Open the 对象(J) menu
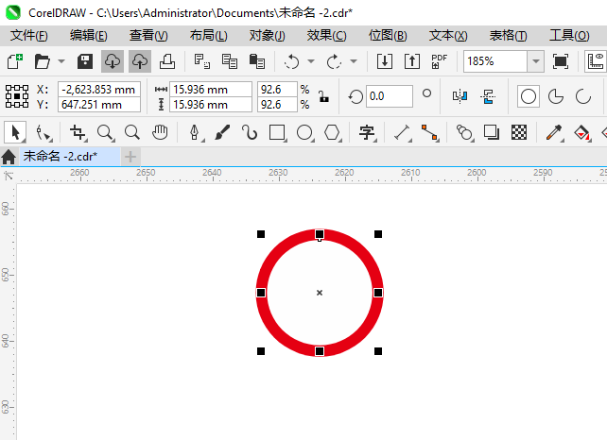The image size is (607, 440). pos(268,36)
